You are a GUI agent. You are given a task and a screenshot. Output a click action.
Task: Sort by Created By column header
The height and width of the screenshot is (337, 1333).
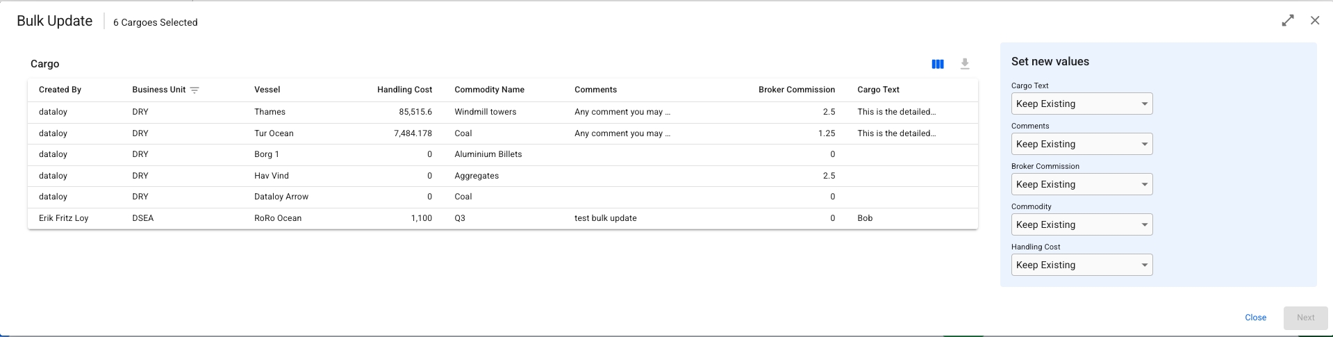[60, 90]
